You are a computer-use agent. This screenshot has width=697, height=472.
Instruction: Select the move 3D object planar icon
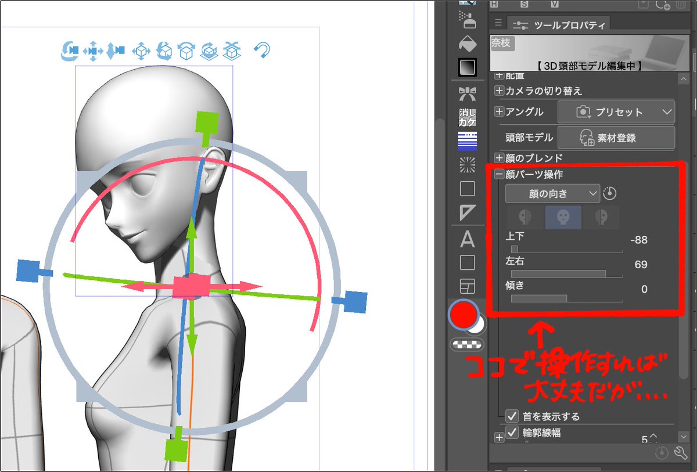(141, 51)
